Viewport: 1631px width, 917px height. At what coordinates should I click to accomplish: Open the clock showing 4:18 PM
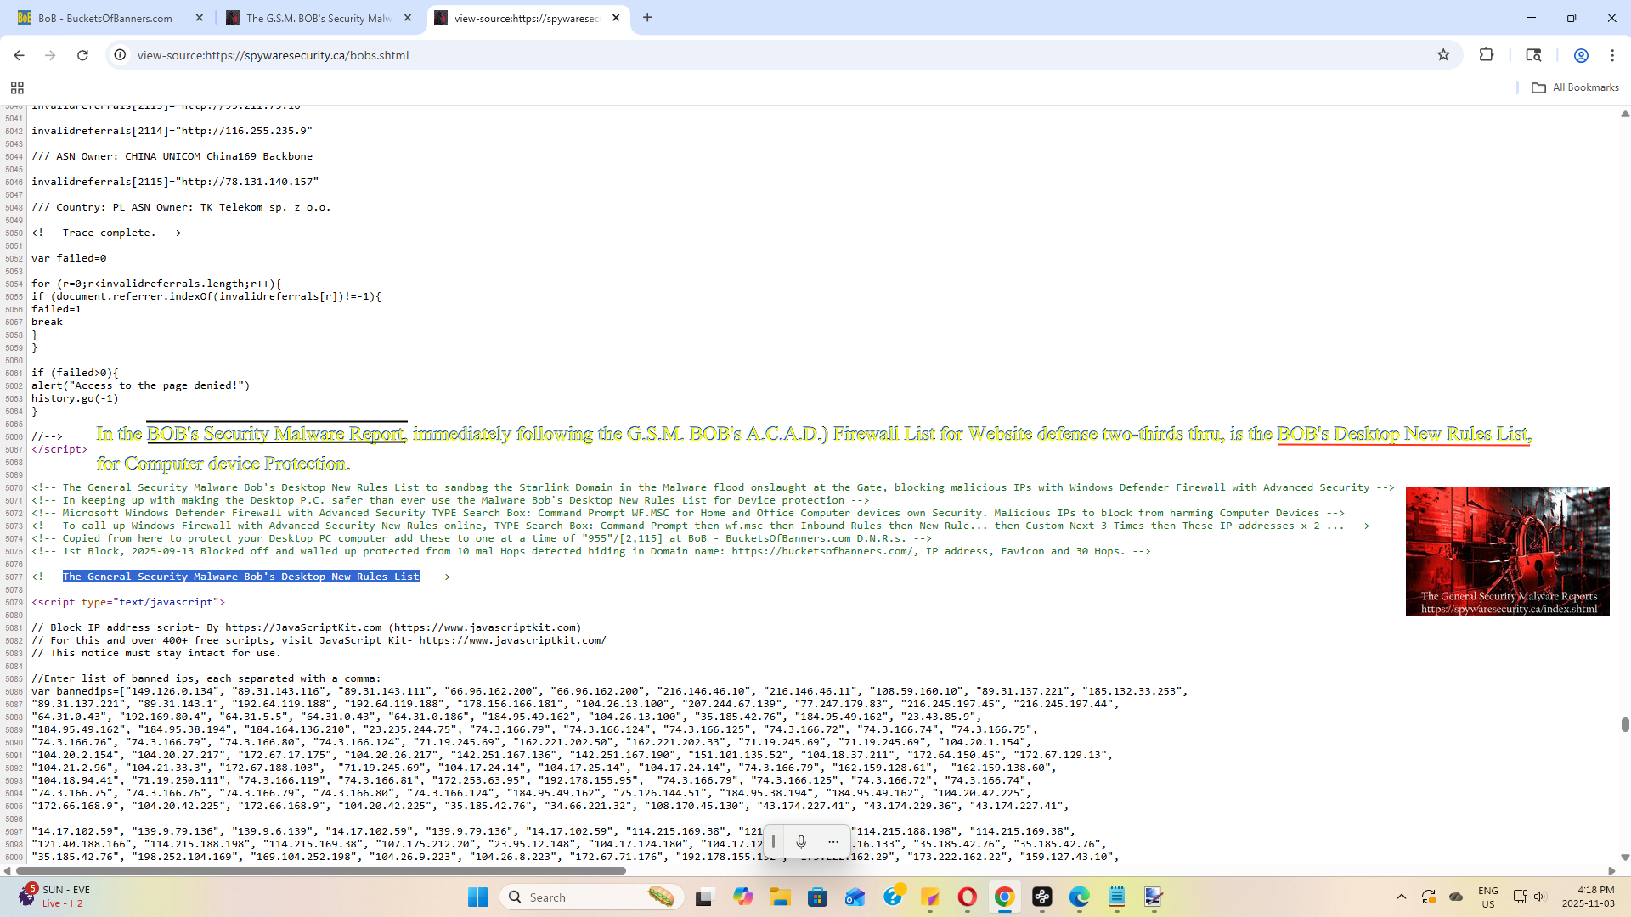click(1588, 897)
